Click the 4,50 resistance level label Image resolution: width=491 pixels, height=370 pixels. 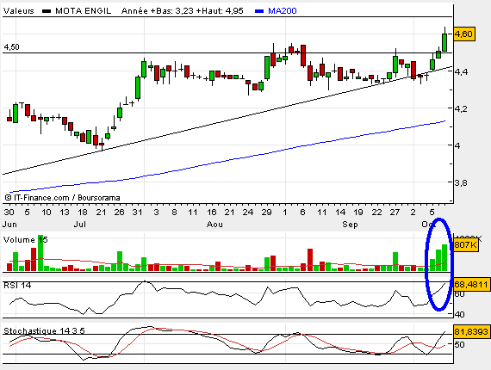click(11, 47)
